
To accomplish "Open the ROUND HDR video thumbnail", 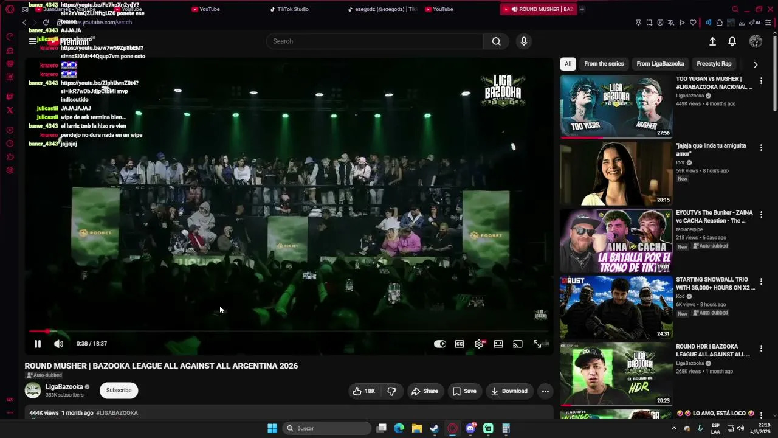I will click(616, 375).
